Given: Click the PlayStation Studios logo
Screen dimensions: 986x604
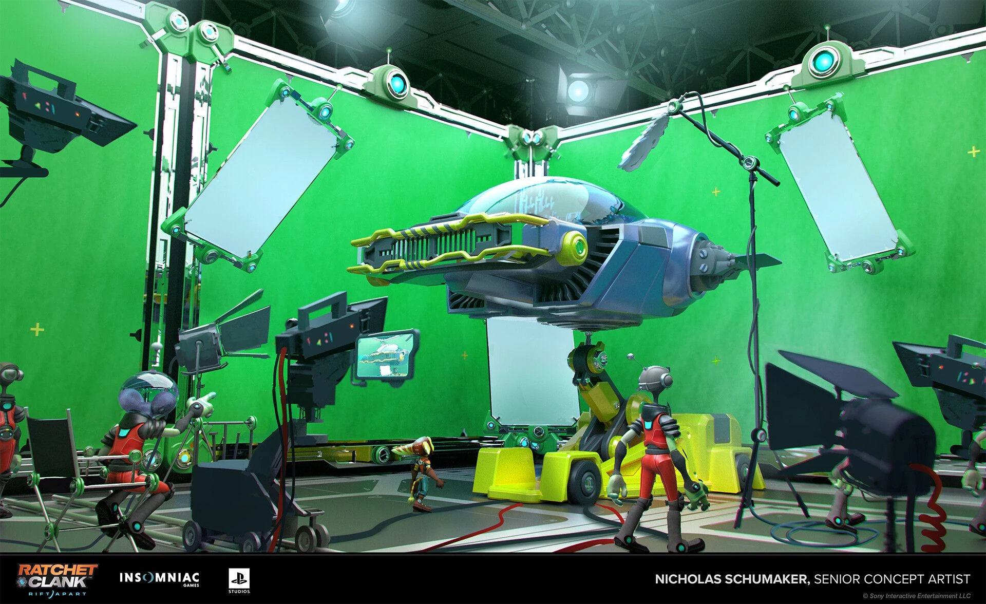Looking at the screenshot, I should [x=239, y=580].
